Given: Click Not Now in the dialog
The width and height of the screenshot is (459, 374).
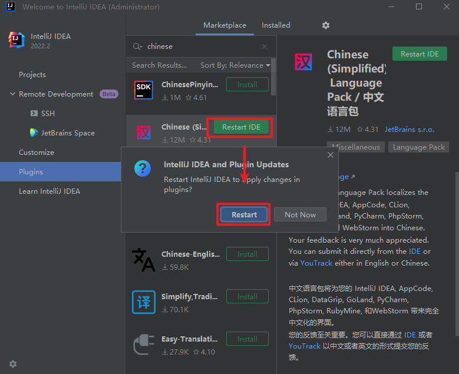Looking at the screenshot, I should coord(300,214).
